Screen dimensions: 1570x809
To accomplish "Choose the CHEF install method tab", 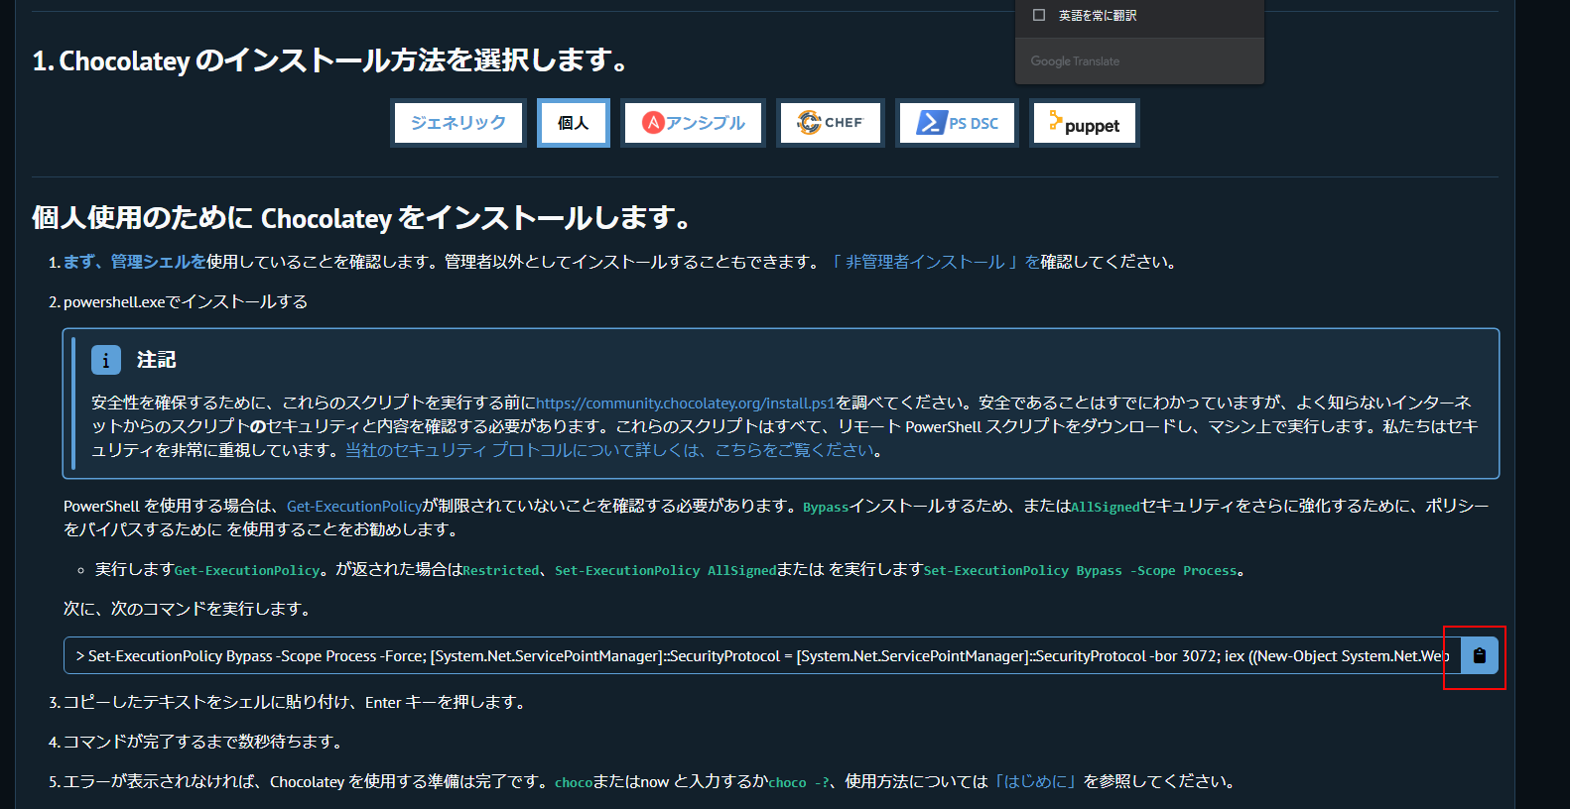I will coord(831,123).
